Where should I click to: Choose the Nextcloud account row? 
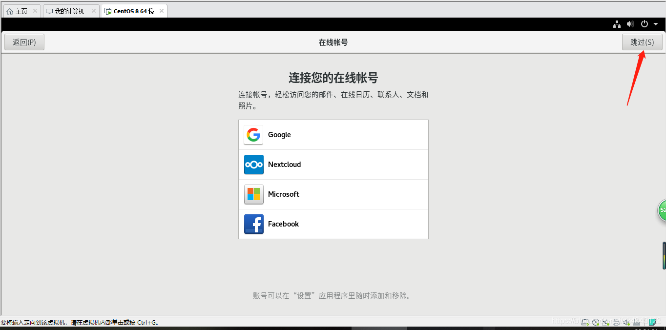tap(333, 165)
